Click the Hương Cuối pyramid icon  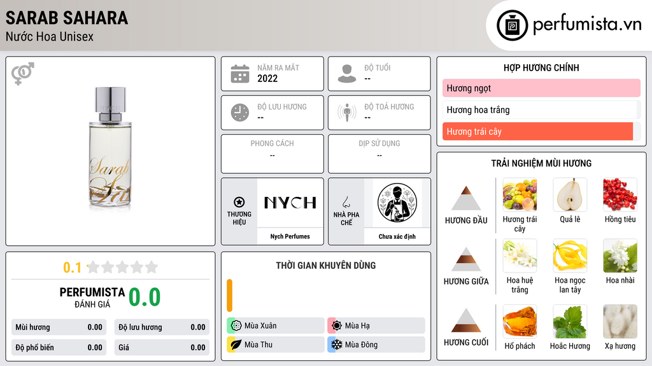[466, 320]
